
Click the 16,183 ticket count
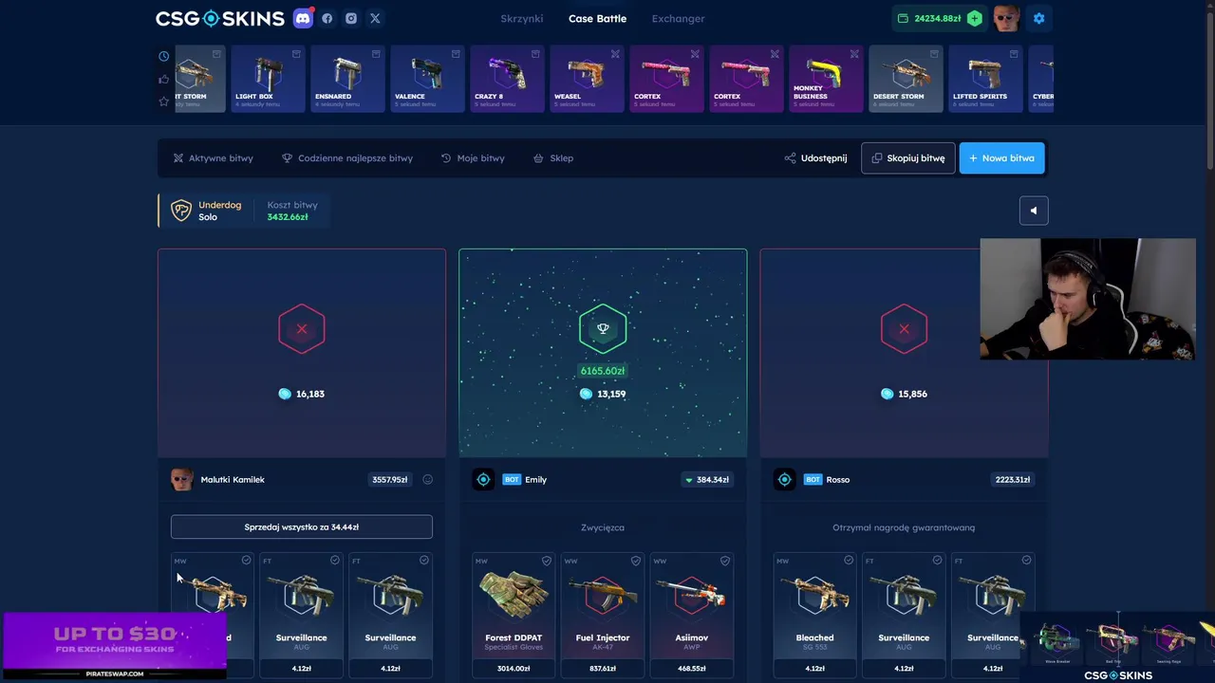pyautogui.click(x=302, y=394)
